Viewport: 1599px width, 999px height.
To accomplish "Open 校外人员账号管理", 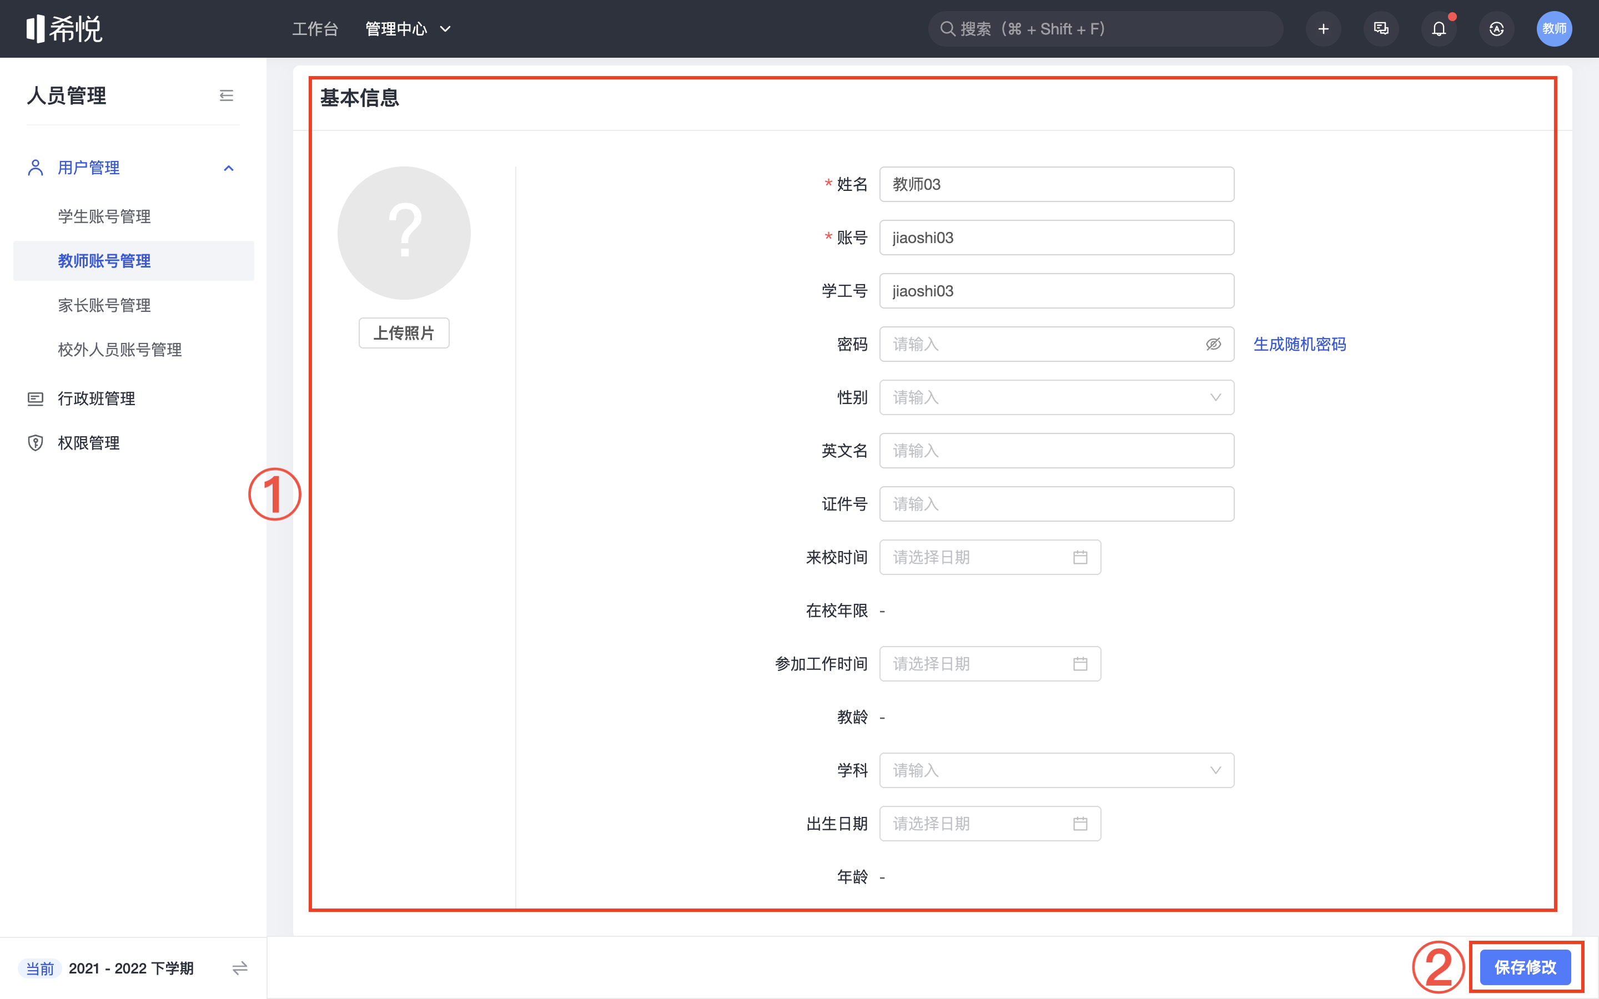I will pos(119,350).
